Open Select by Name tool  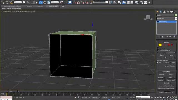click(x=28, y=2)
